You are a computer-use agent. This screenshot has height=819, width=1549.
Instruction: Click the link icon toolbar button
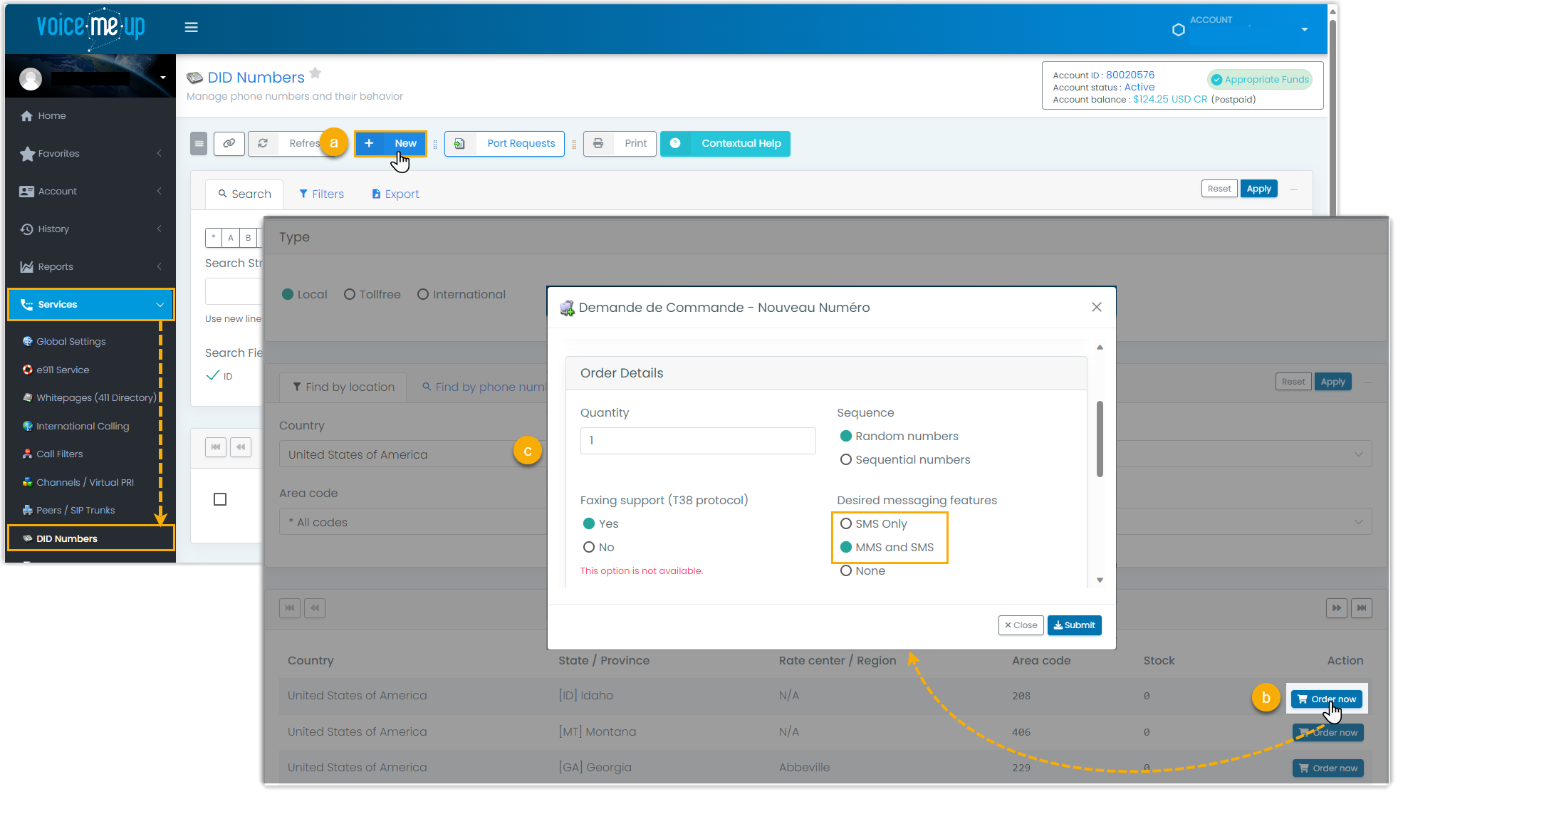(229, 143)
